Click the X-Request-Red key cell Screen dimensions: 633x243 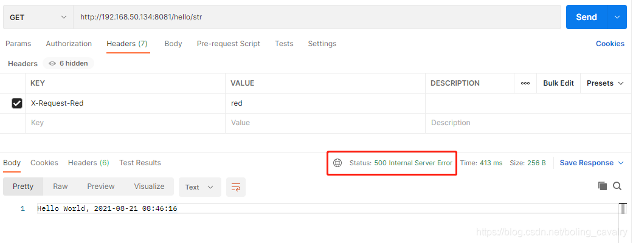[125, 103]
